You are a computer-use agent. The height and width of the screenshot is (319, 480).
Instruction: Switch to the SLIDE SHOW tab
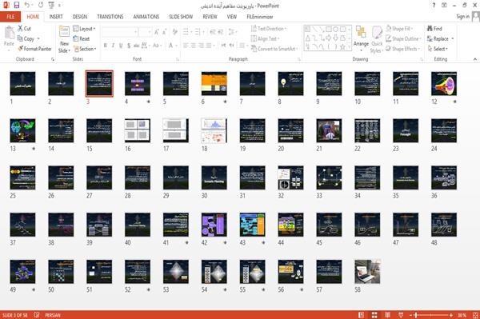click(181, 17)
